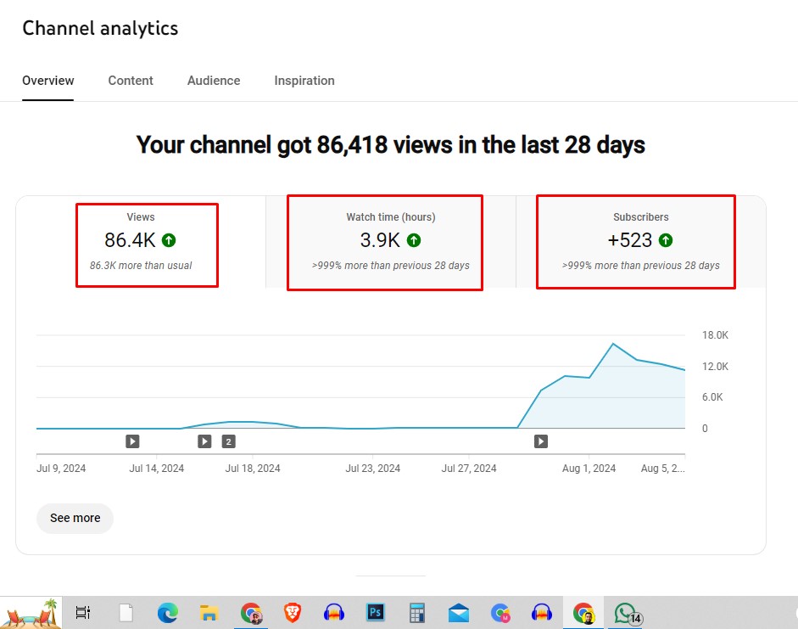Switch to the Content tab
The width and height of the screenshot is (798, 629).
click(131, 81)
